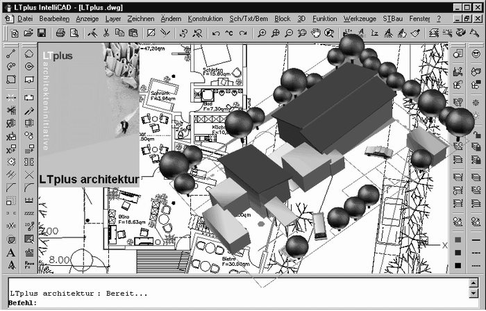Screen dimensions: 486x311
Task: Open the STBau menu
Action: 393,19
